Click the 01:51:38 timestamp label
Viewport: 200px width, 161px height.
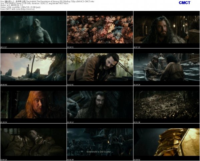137,122
